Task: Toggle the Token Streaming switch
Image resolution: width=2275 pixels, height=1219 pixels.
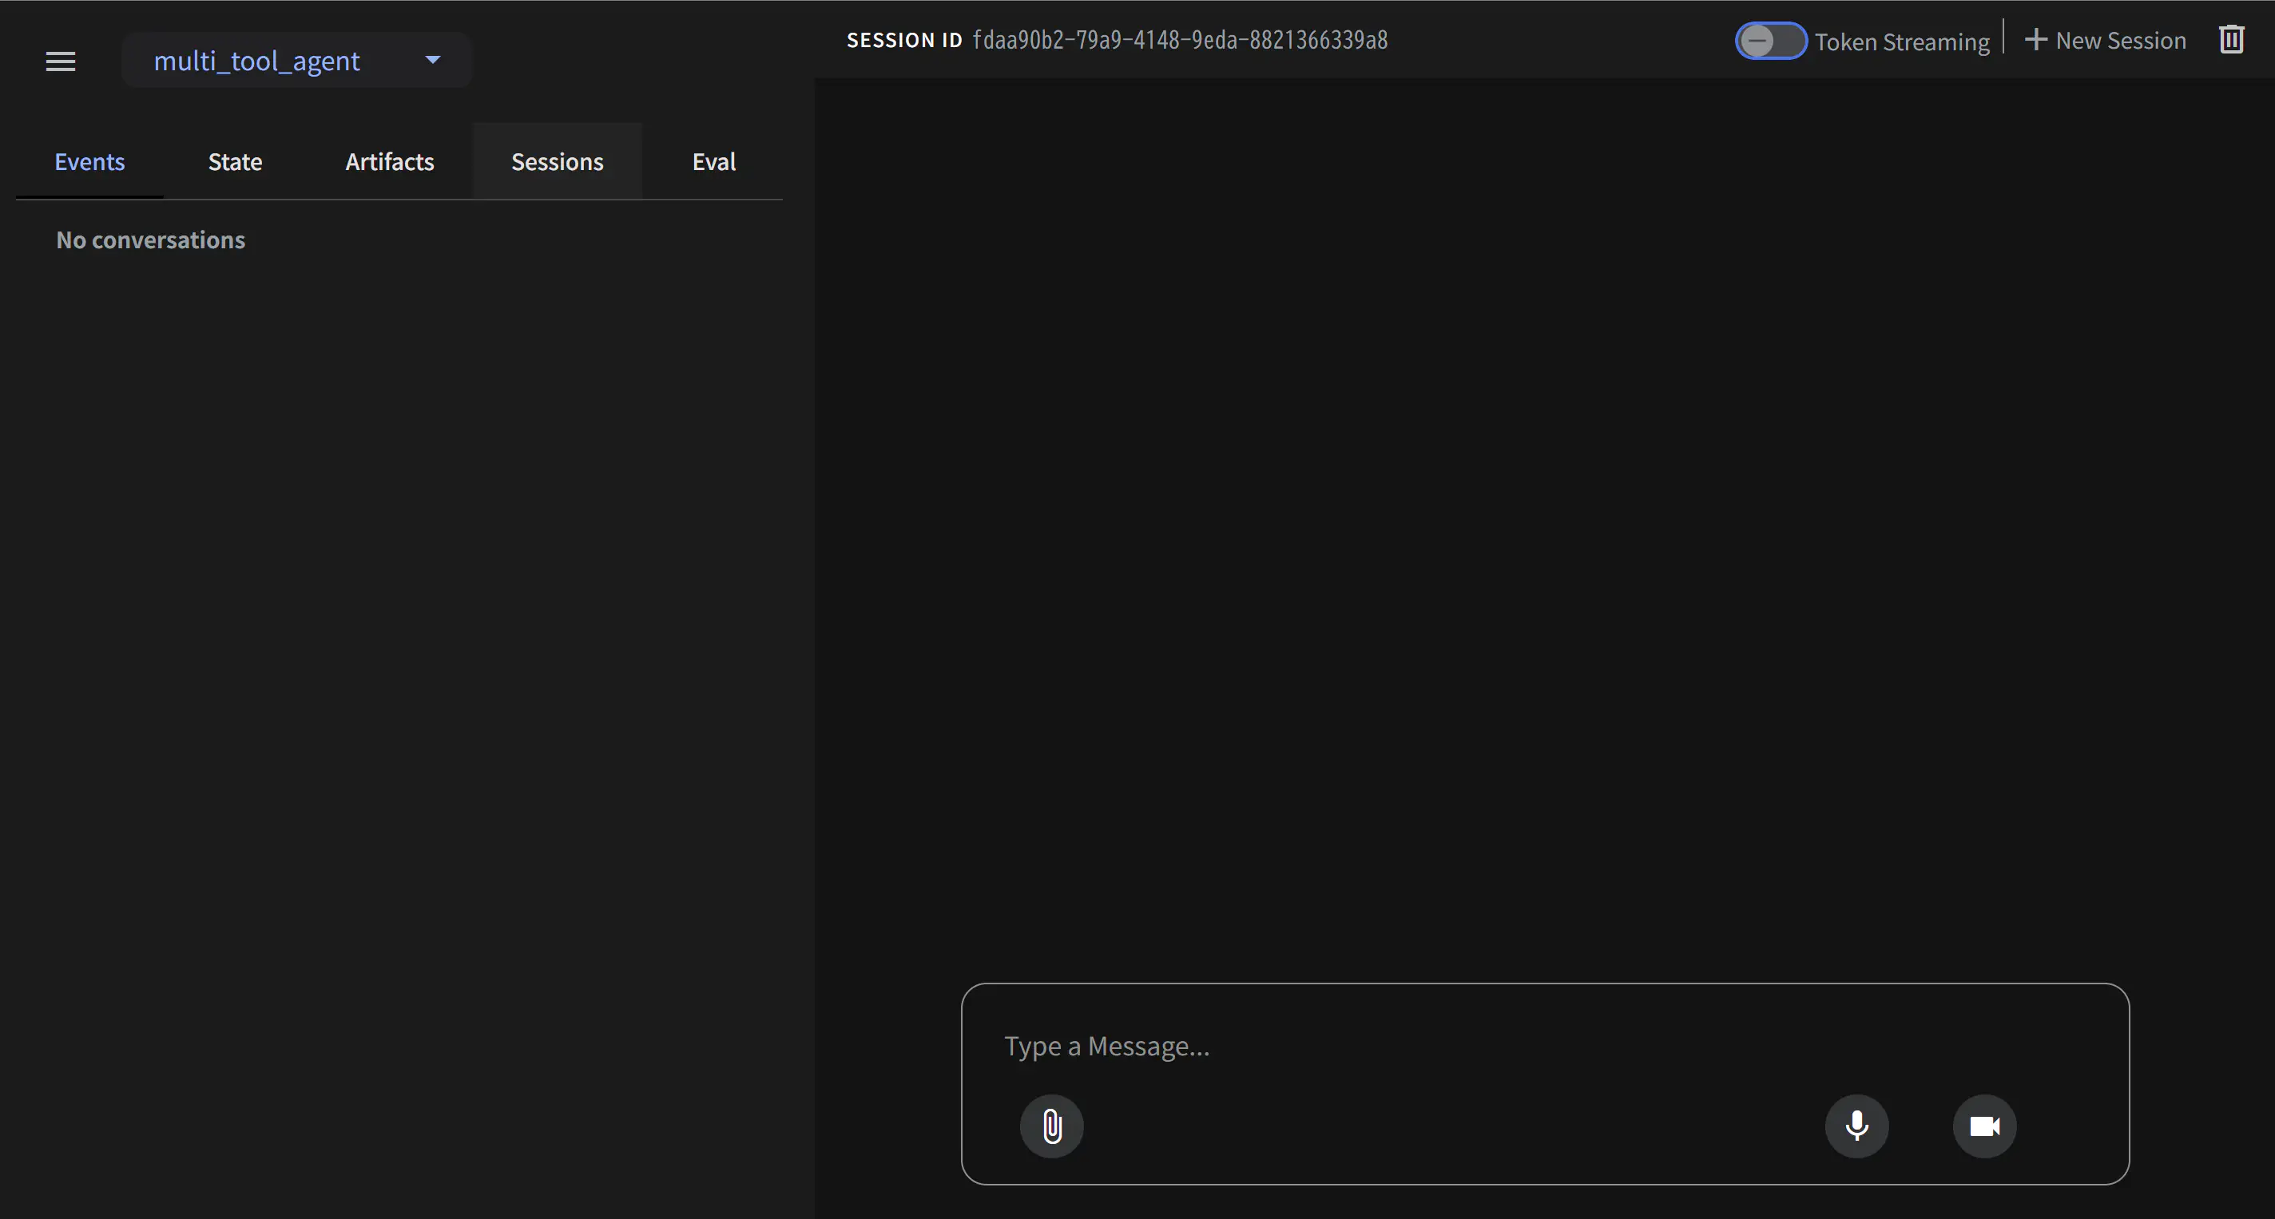Action: coord(1770,41)
